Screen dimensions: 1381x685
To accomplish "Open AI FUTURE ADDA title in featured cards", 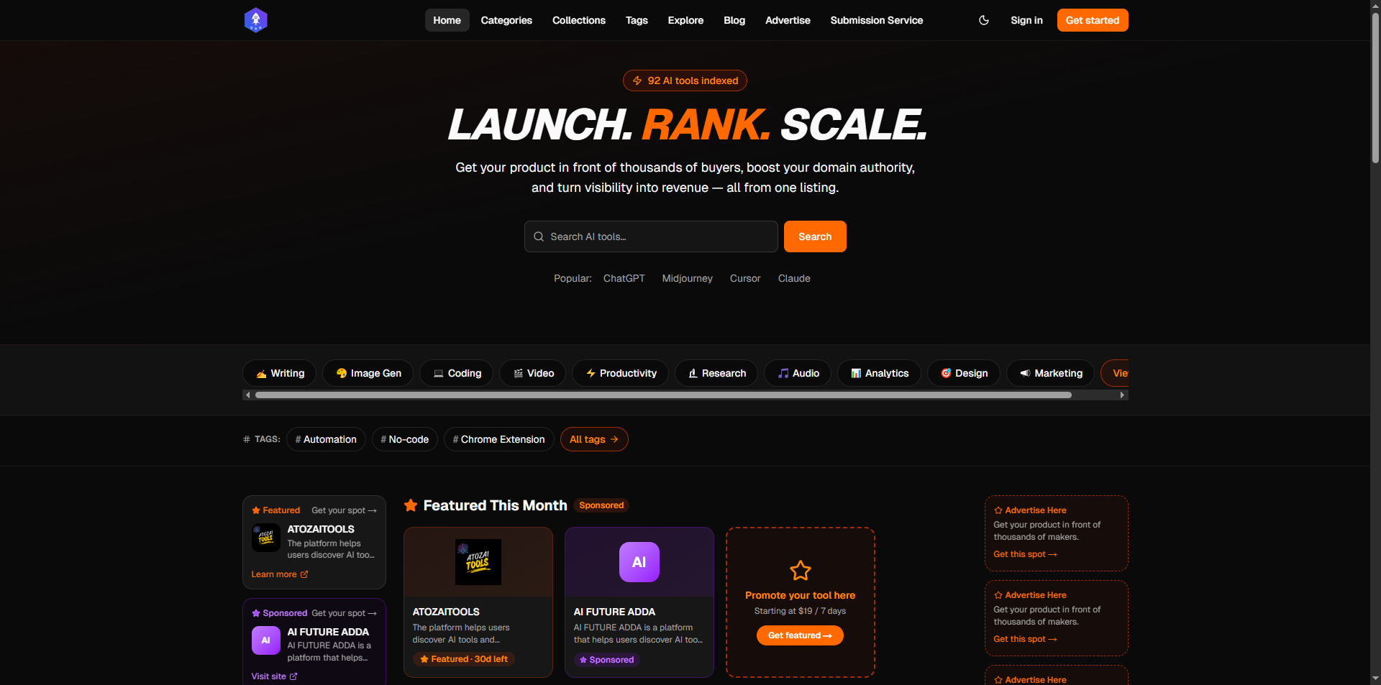I will [614, 612].
